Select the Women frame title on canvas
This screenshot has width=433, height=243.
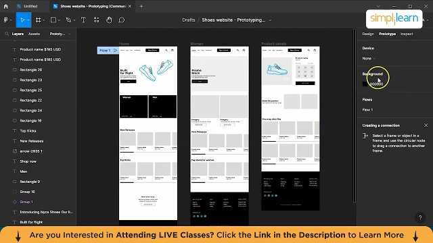click(197, 44)
